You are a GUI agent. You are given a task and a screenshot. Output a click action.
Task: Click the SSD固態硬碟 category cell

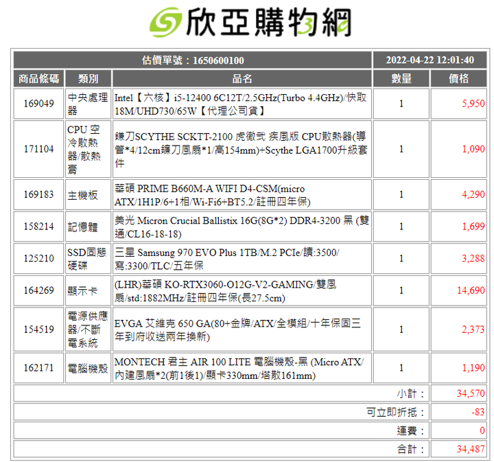87,259
